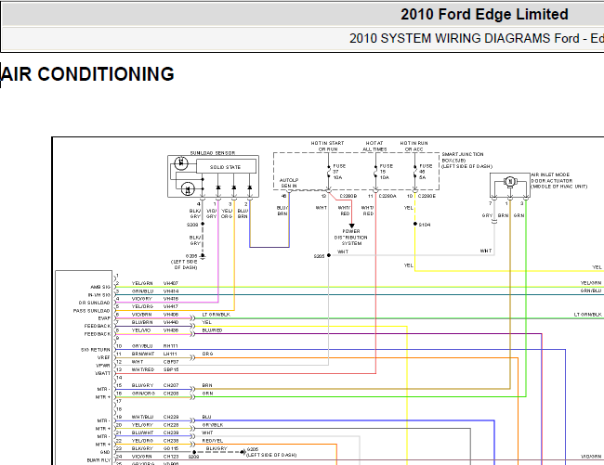
Task: Click the 'GND' pin label
Action: (105, 452)
